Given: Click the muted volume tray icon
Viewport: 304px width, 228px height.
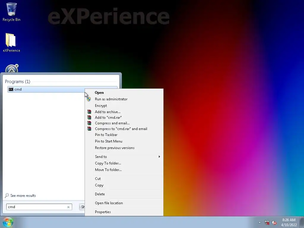Looking at the screenshot, I should [274, 223].
